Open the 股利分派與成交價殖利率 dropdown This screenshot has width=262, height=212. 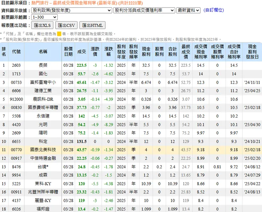(x=144, y=10)
